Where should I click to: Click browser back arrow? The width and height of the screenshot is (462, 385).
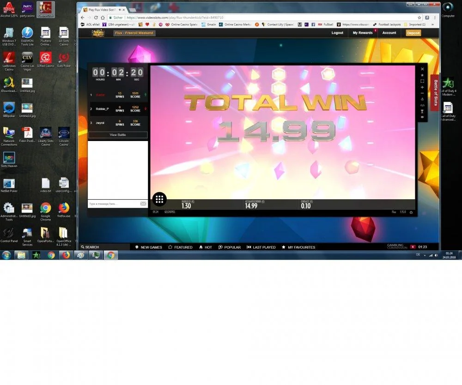(x=83, y=18)
